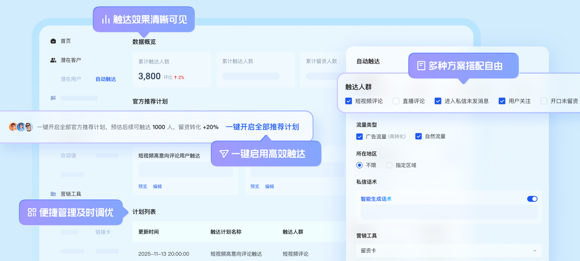Open the 留资卡 marketing tool dropdown
This screenshot has width=580, height=261.
[x=449, y=251]
